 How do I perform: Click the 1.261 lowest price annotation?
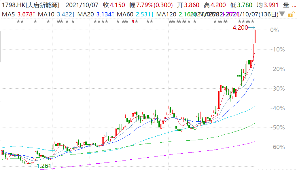click(x=44, y=166)
